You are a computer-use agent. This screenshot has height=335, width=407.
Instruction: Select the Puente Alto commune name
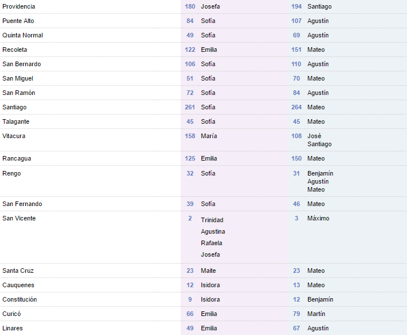[x=18, y=21]
